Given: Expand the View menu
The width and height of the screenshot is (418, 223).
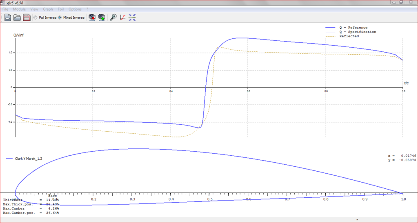Looking at the screenshot, I should click(34, 9).
